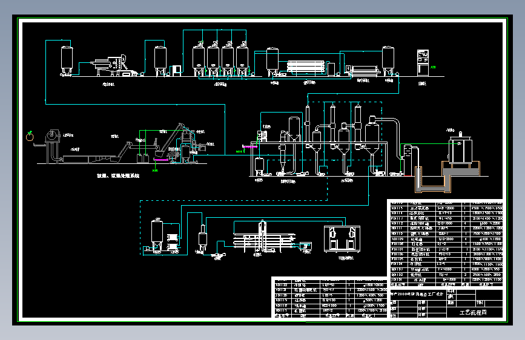Click the drum machine on the tall stand
This screenshot has height=340, width=525.
pos(53,146)
